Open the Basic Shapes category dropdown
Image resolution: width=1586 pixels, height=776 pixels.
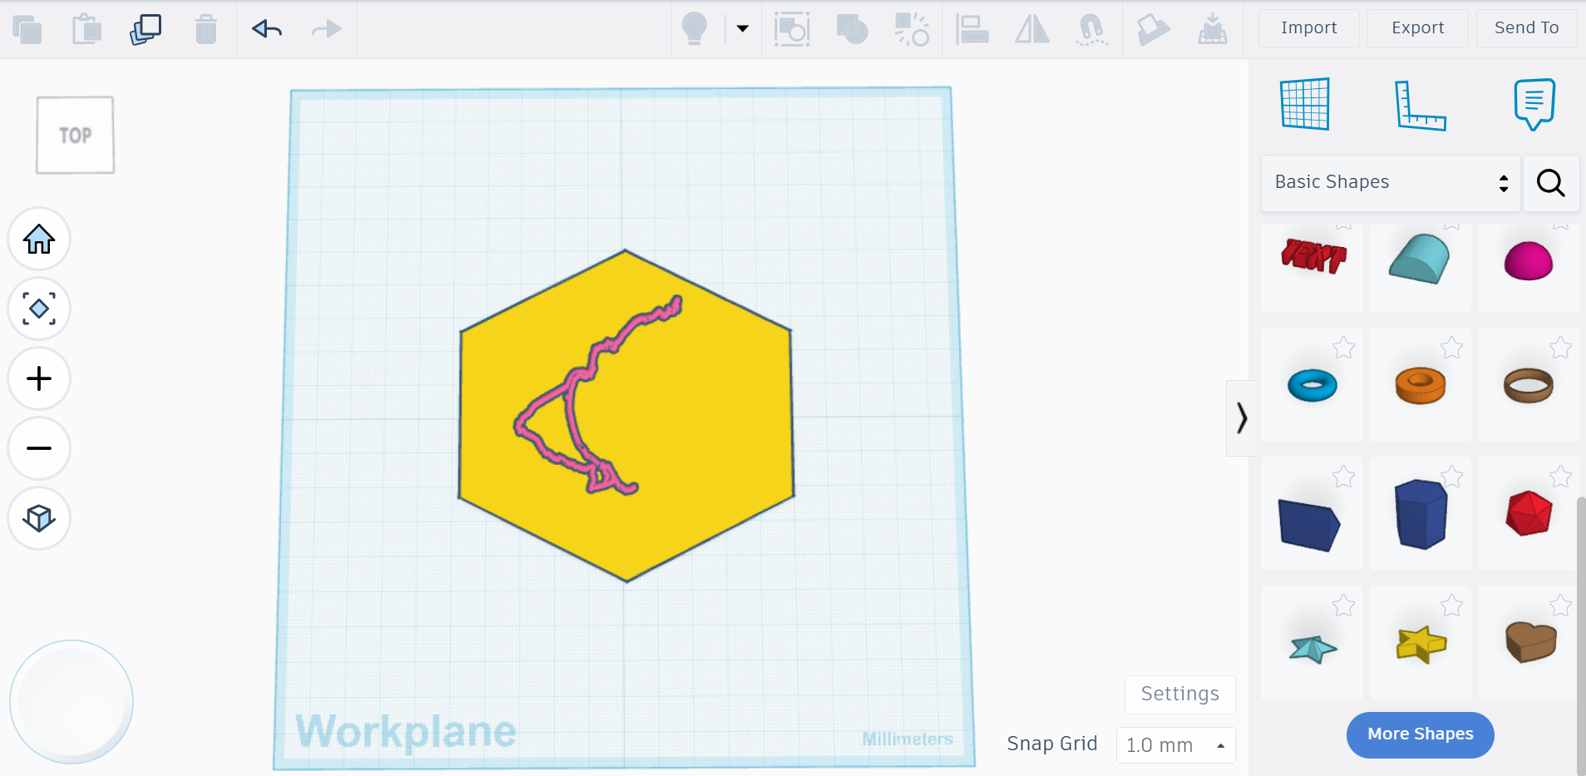1391,183
